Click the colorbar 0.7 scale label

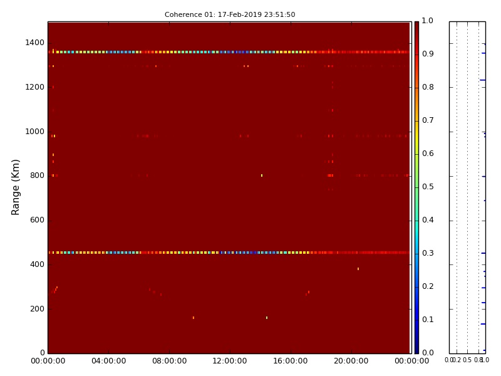coord(428,120)
